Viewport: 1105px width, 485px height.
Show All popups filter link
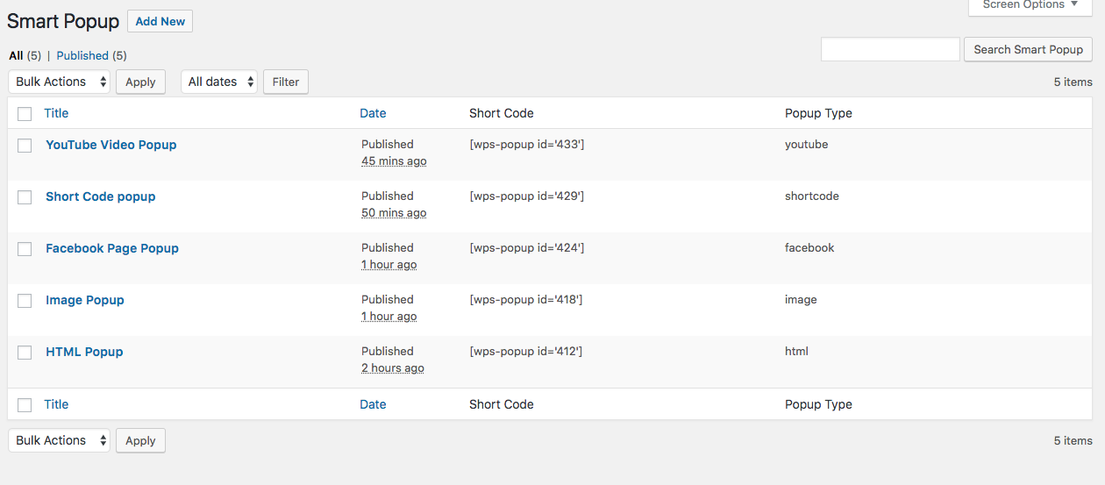tap(16, 55)
